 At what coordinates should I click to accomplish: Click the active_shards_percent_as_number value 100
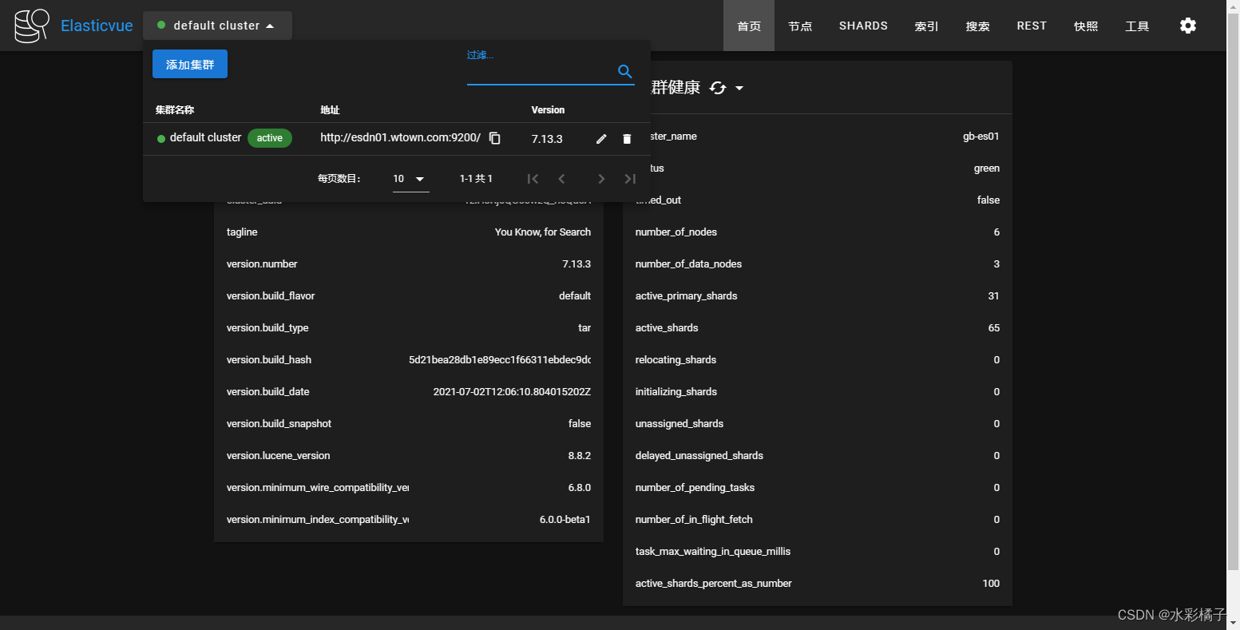(991, 583)
